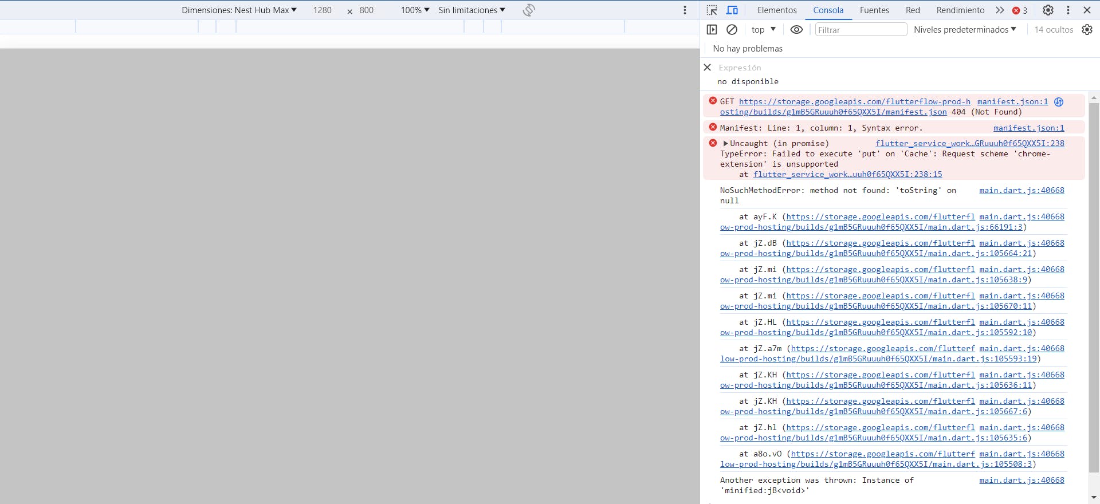Open main.dart.js:40668 link on NoSuchMethodError row
Screen dimensions: 1100x504
1022,191
